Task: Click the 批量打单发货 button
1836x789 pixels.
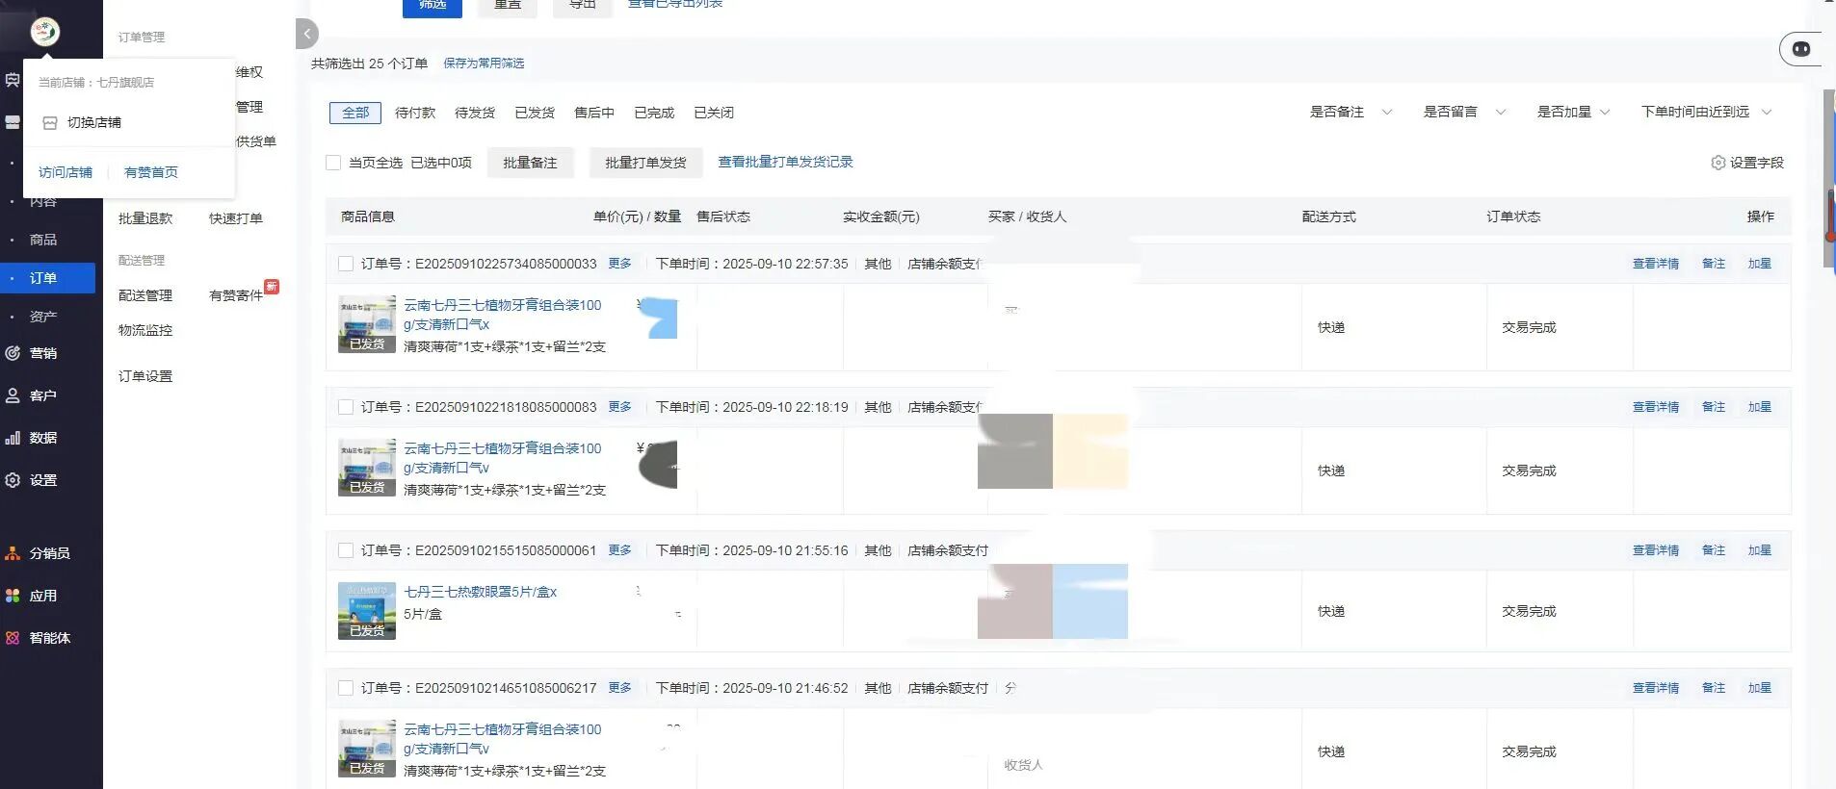Action: 645,163
